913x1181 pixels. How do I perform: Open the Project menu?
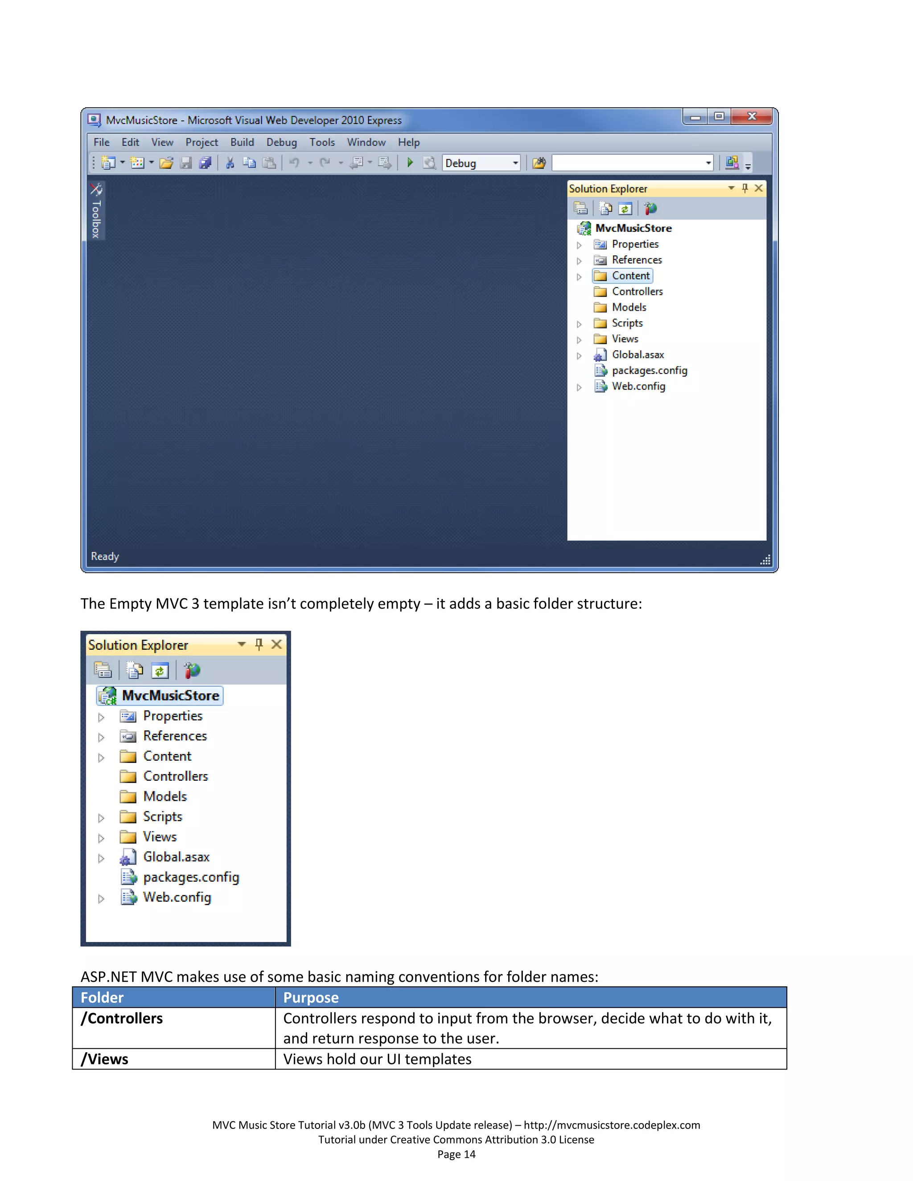pyautogui.click(x=202, y=142)
